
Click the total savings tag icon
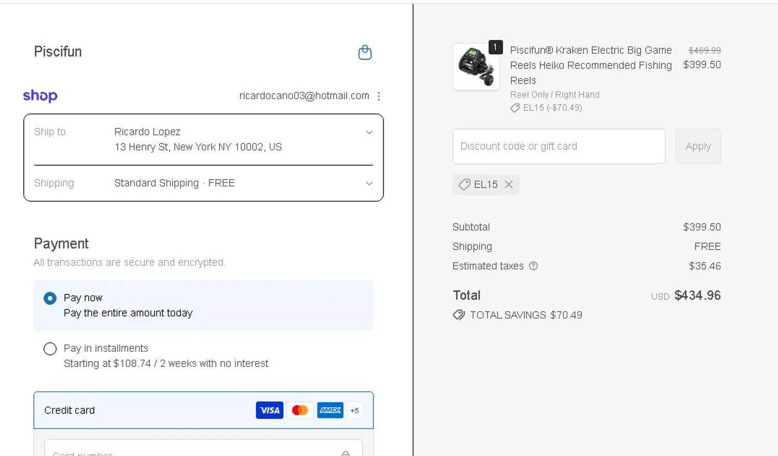[459, 315]
